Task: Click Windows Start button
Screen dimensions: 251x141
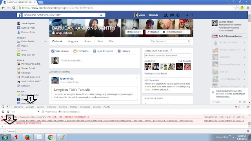Action: tap(5, 137)
